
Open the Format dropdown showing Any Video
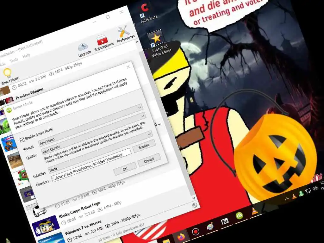click(90, 125)
